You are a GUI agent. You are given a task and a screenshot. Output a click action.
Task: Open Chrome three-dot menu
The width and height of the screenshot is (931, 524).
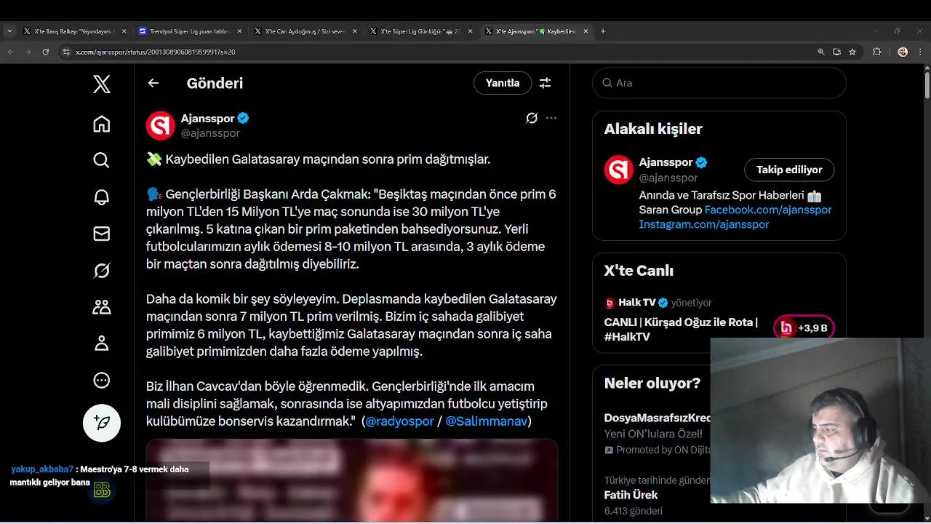tap(919, 52)
